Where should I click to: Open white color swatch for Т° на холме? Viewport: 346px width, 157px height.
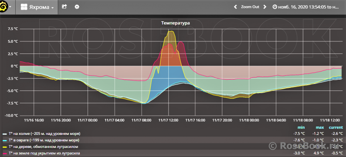(x=5, y=134)
